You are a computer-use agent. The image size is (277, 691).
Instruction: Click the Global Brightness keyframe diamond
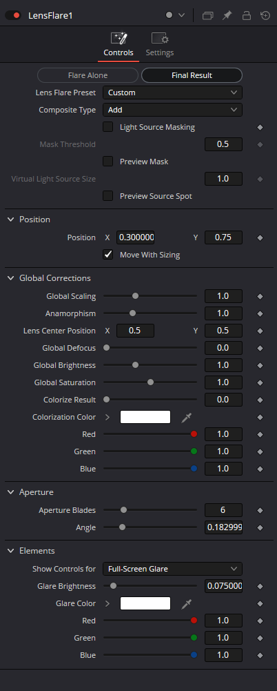pos(260,365)
